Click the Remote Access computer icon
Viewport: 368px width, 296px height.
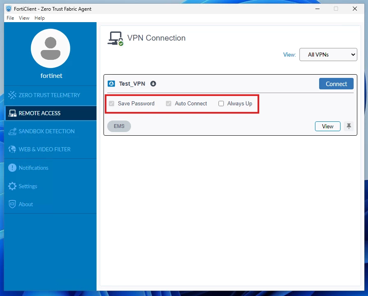pyautogui.click(x=12, y=113)
